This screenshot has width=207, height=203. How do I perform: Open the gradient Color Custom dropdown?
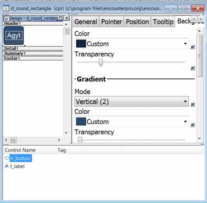tap(131, 121)
